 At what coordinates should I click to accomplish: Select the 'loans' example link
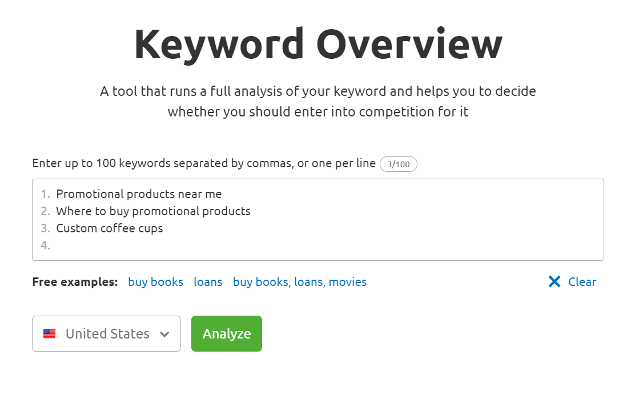coord(208,281)
